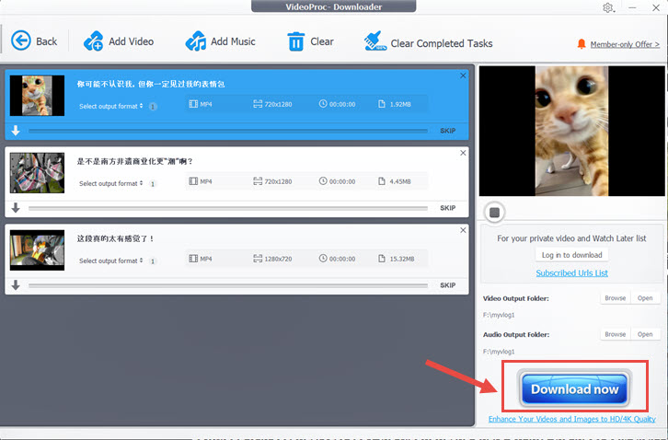This screenshot has height=440, width=668.
Task: Stop preview playback with the stop button
Action: [x=495, y=213]
